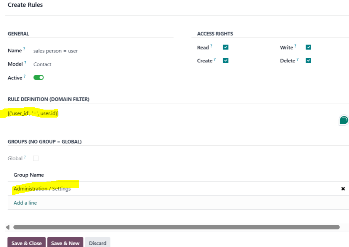Click the horizontal scrollbar
The width and height of the screenshot is (349, 247).
176,227
